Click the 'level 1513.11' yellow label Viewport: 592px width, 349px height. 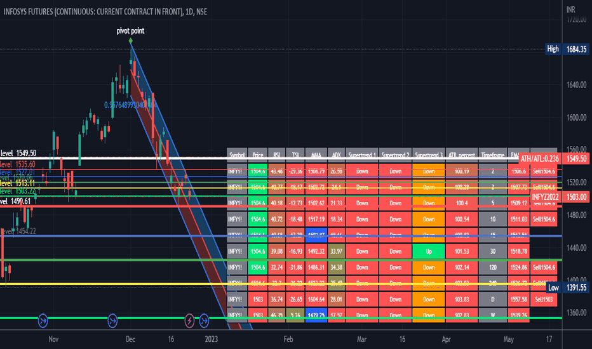pos(17,183)
